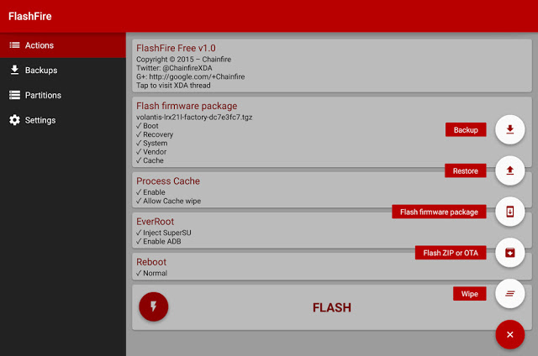Click the round Restore upload button
This screenshot has width=538, height=356.
pyautogui.click(x=510, y=170)
